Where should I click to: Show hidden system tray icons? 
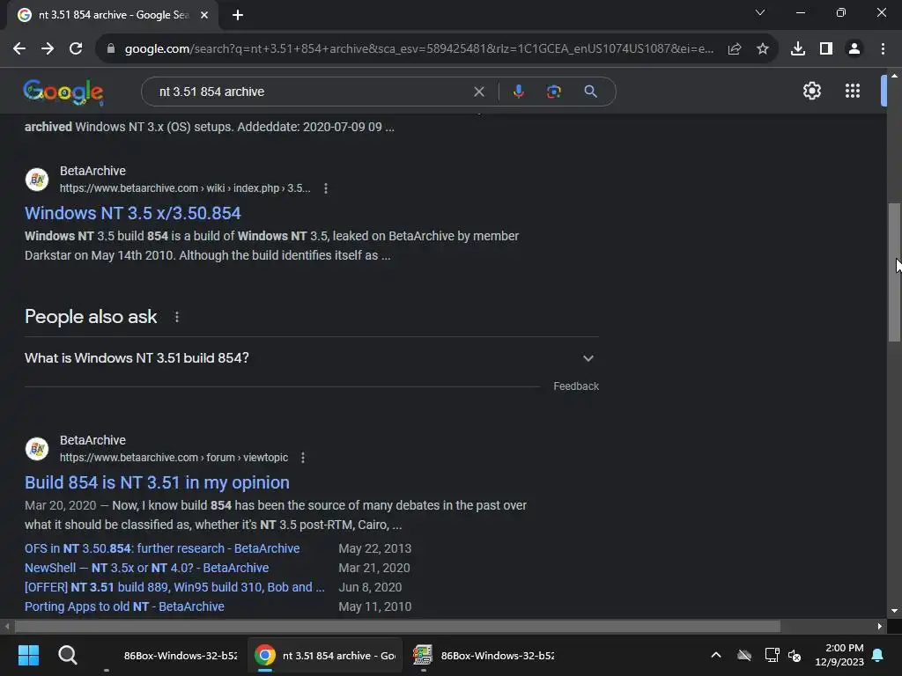pyautogui.click(x=716, y=655)
